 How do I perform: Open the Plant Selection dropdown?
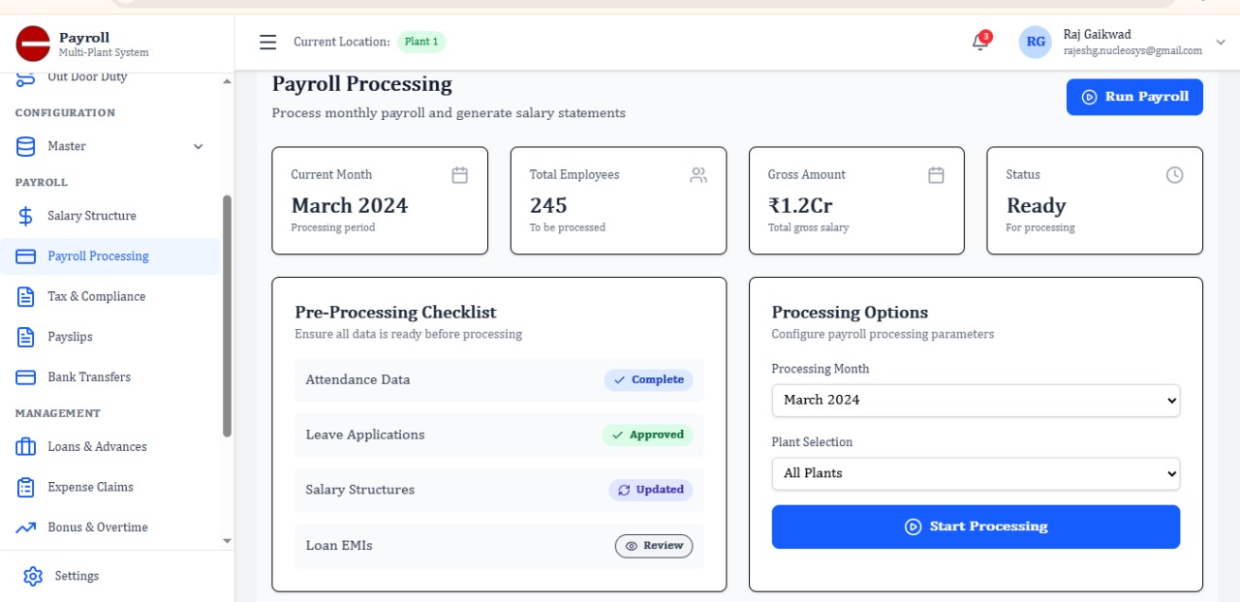click(x=976, y=473)
